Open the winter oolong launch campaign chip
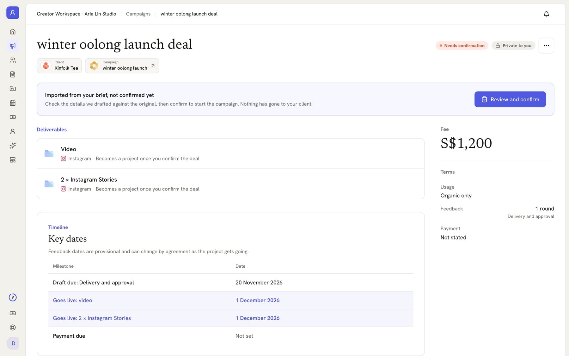Image resolution: width=569 pixels, height=356 pixels. 122,66
